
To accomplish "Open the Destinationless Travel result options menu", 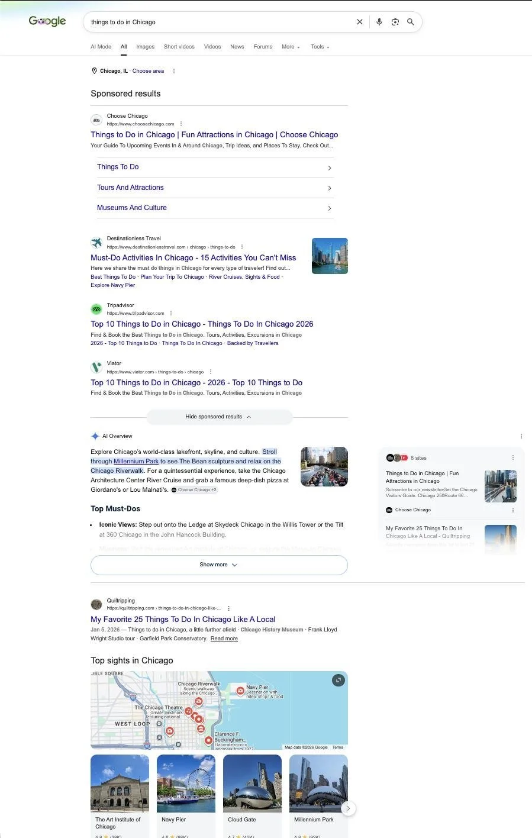I will [242, 247].
